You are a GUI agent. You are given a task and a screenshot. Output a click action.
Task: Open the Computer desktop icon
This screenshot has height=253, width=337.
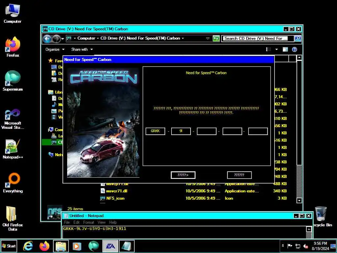[13, 14]
